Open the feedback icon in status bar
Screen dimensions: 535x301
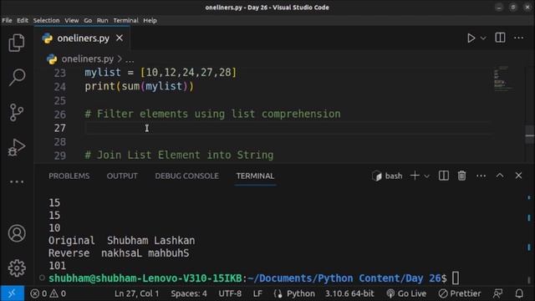point(497,293)
